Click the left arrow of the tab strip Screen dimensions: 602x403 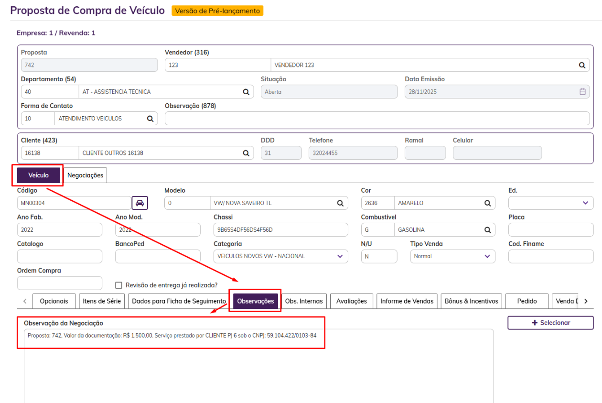coord(25,301)
